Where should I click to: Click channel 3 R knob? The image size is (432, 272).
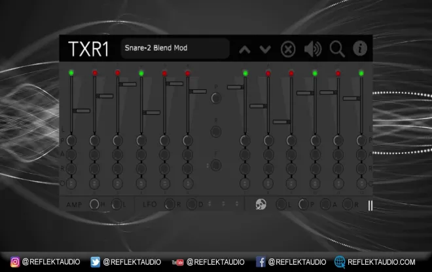tap(118, 168)
